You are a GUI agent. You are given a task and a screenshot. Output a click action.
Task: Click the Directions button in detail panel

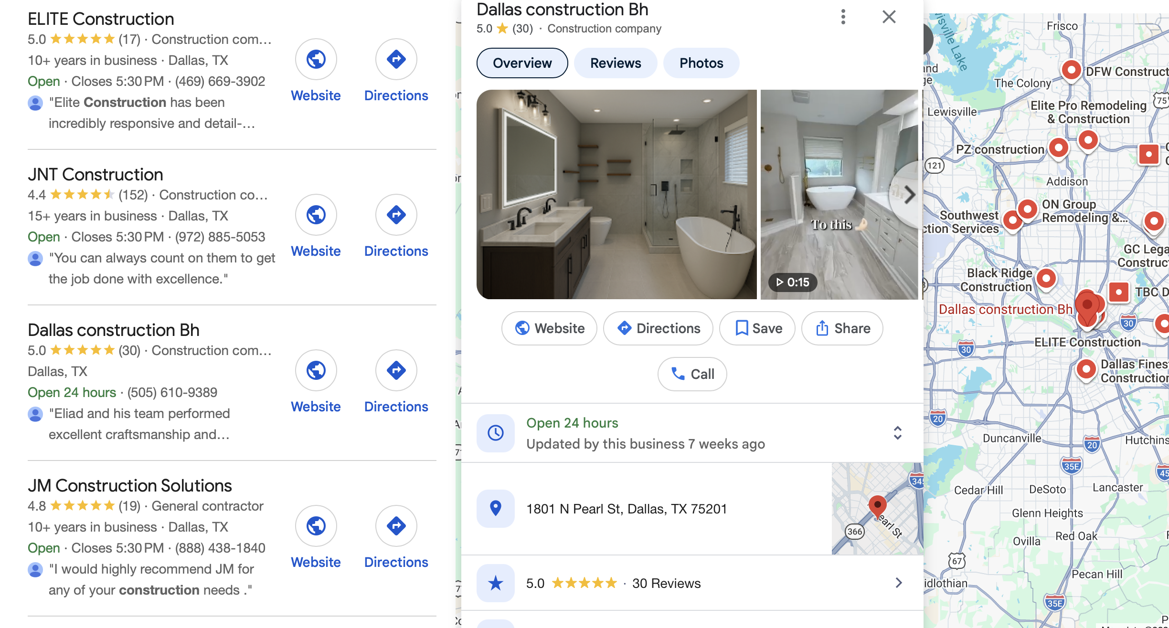659,328
